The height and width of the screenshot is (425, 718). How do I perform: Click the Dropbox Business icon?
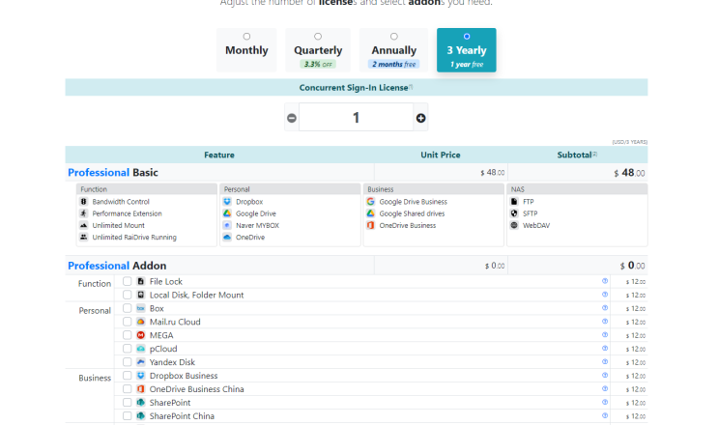point(141,376)
